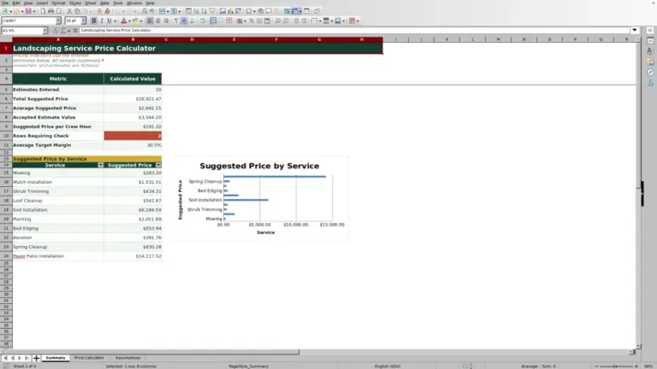Click the Align Left icon
Image resolution: width=657 pixels, height=369 pixels.
(x=150, y=20)
